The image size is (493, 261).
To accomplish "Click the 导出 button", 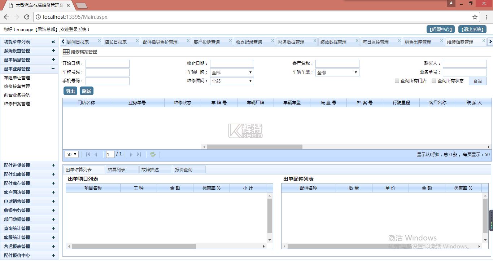I will click(x=70, y=91).
